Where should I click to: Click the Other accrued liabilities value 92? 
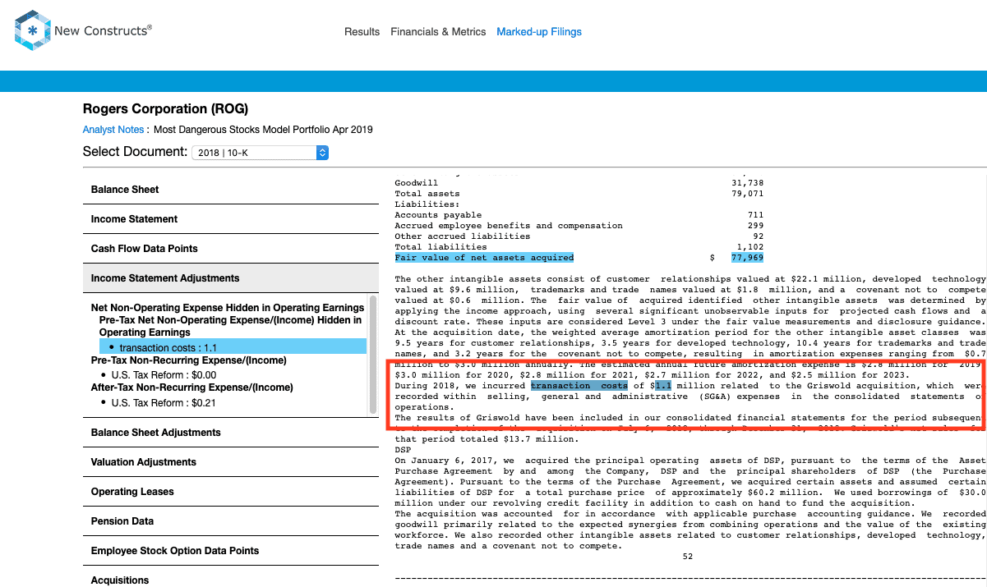[x=758, y=236]
